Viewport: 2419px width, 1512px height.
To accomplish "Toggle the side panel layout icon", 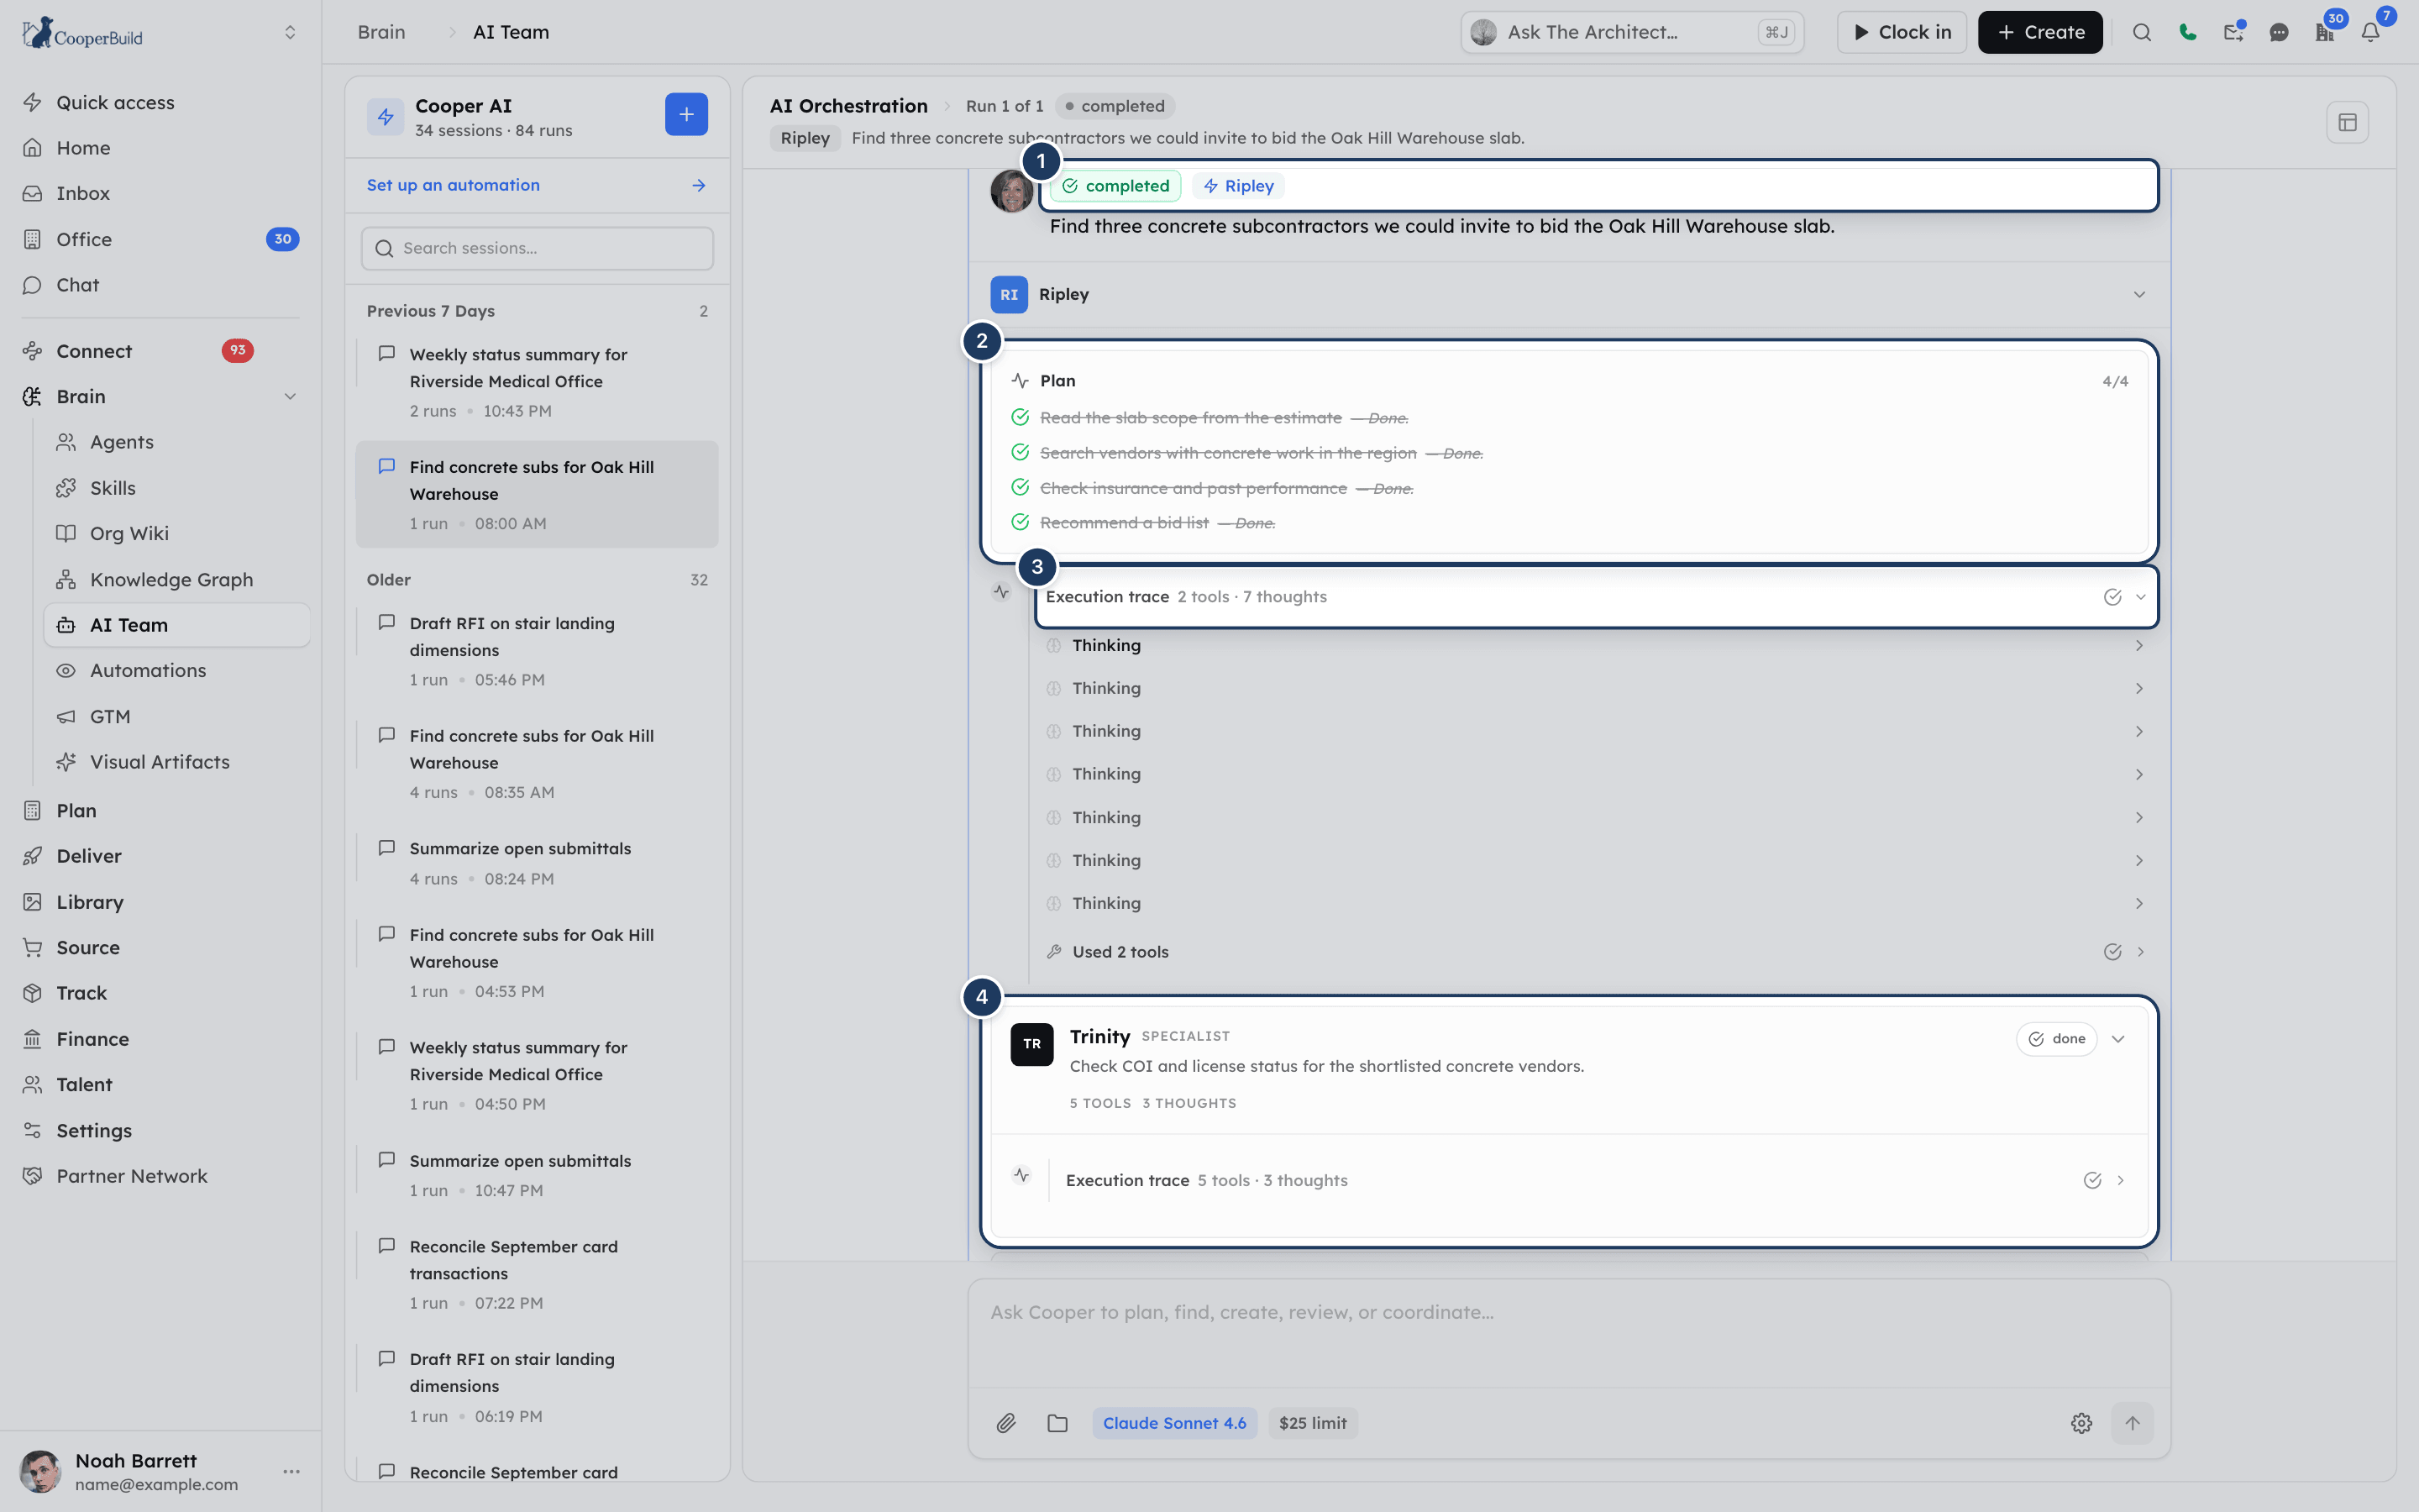I will point(2347,122).
